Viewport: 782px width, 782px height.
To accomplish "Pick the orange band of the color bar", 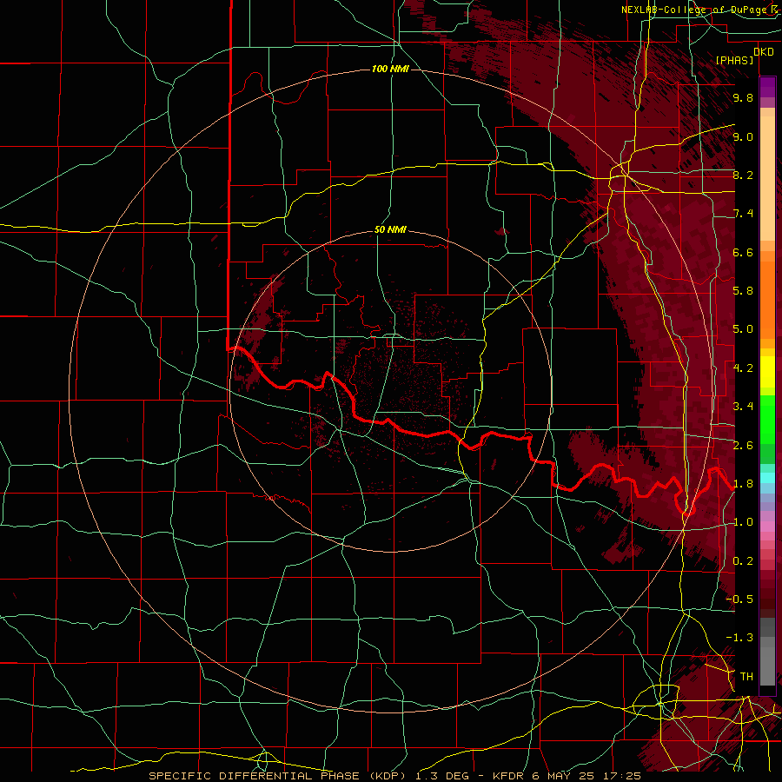I will coord(767,300).
